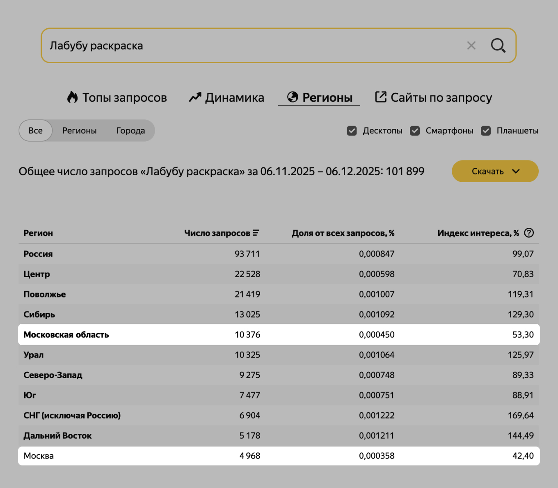Click the trending arrow icon near Динамика
This screenshot has height=488, width=558.
point(194,97)
